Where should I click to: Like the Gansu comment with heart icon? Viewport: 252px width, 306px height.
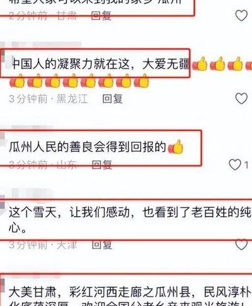click(241, 15)
